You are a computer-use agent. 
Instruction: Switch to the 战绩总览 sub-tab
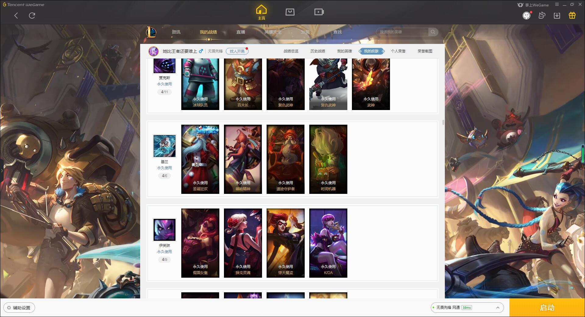pos(291,51)
